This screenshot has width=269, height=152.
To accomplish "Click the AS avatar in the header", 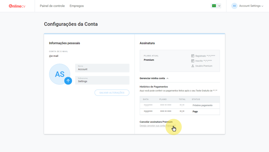I will click(x=234, y=6).
